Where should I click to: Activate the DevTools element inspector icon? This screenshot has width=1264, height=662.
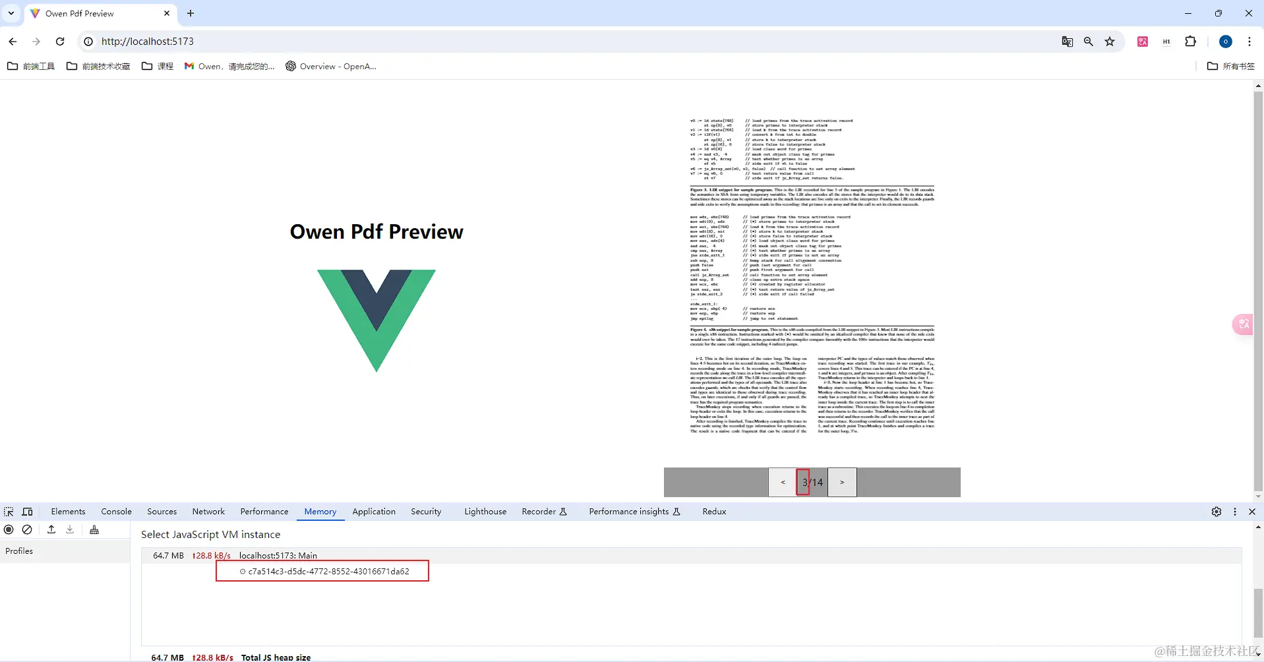pyautogui.click(x=9, y=512)
